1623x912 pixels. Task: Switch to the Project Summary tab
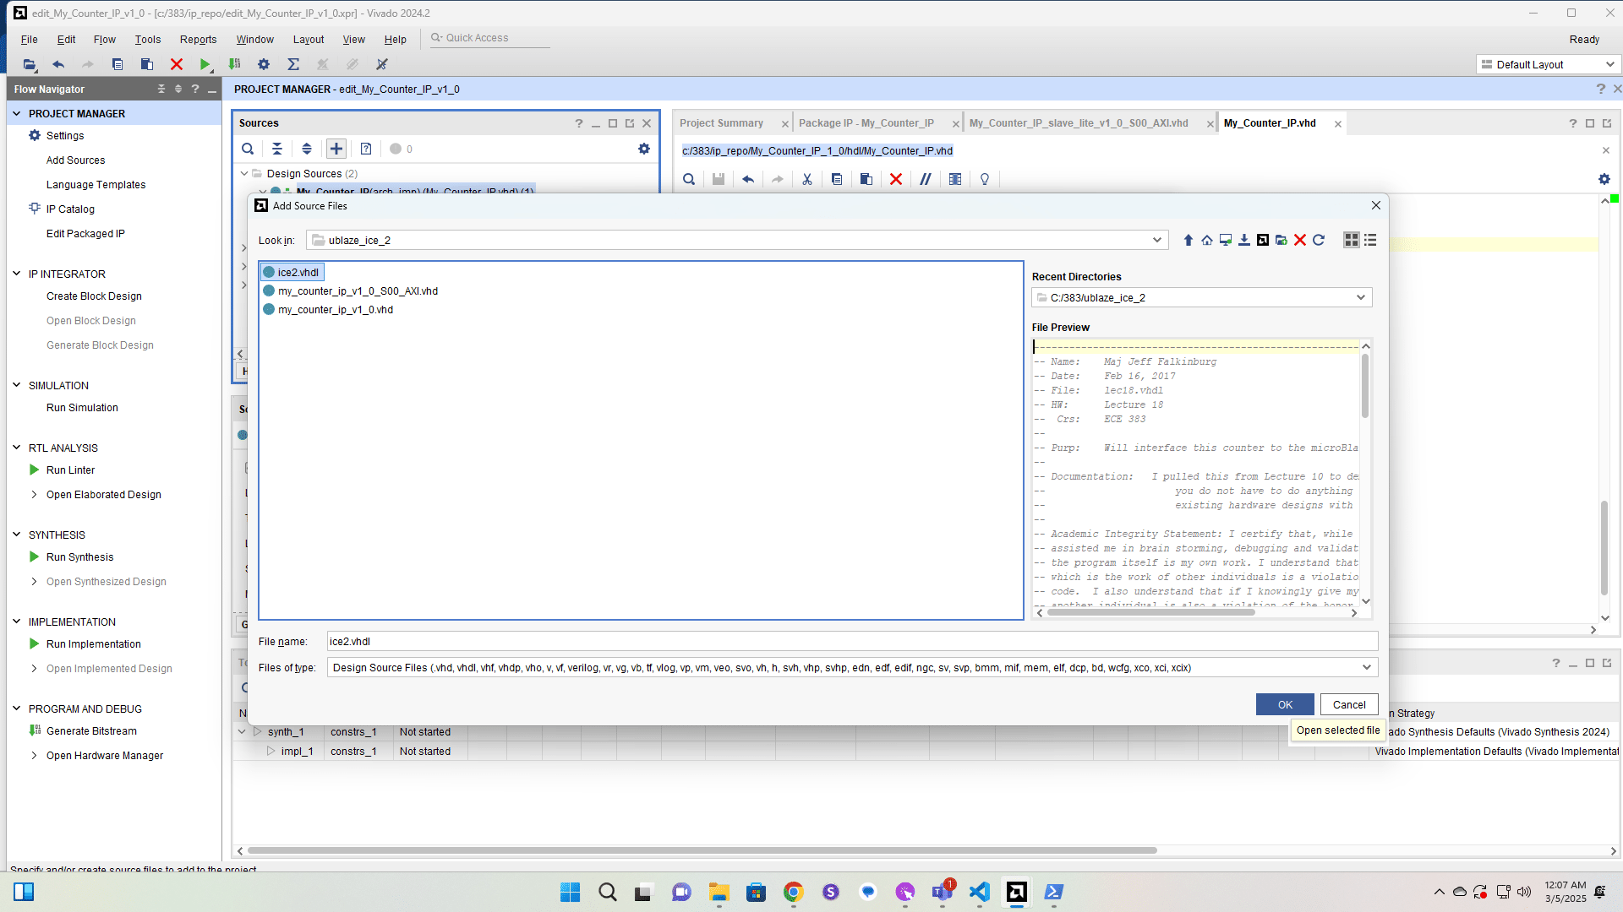tap(721, 123)
